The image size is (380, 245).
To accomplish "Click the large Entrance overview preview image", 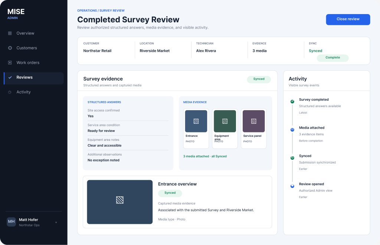I will (120, 202).
